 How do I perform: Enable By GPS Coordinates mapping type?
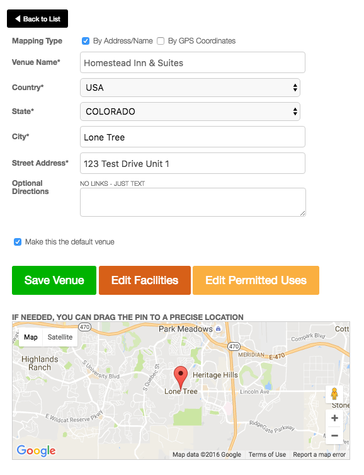coord(161,41)
